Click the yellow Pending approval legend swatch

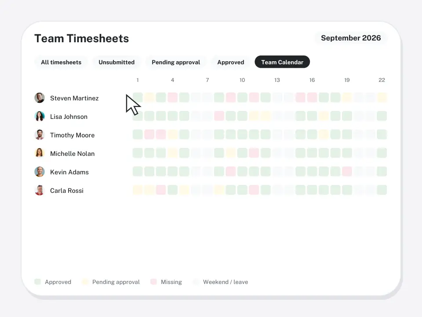pos(85,282)
